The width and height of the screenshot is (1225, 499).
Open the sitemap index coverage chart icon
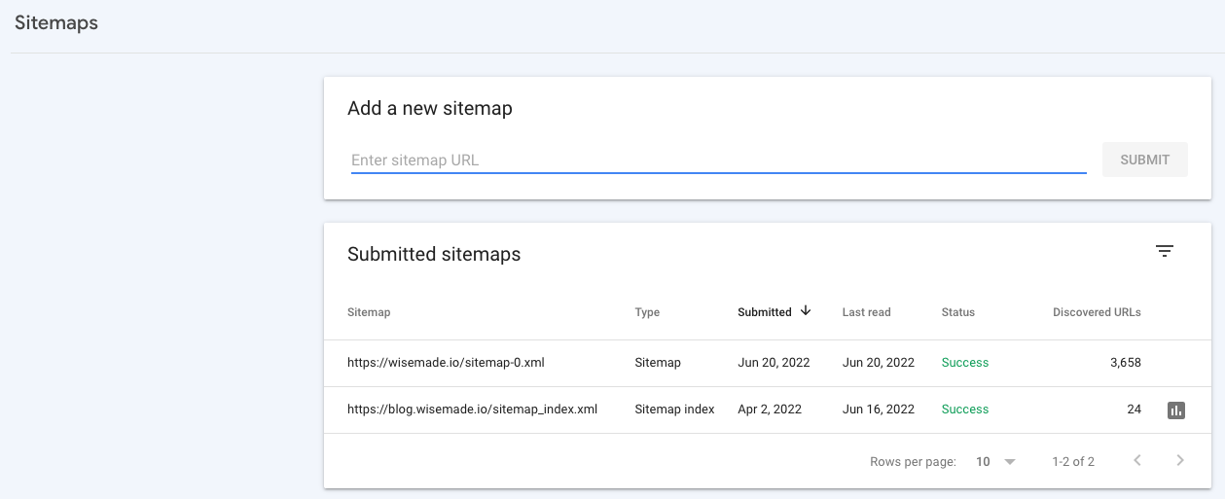1176,410
